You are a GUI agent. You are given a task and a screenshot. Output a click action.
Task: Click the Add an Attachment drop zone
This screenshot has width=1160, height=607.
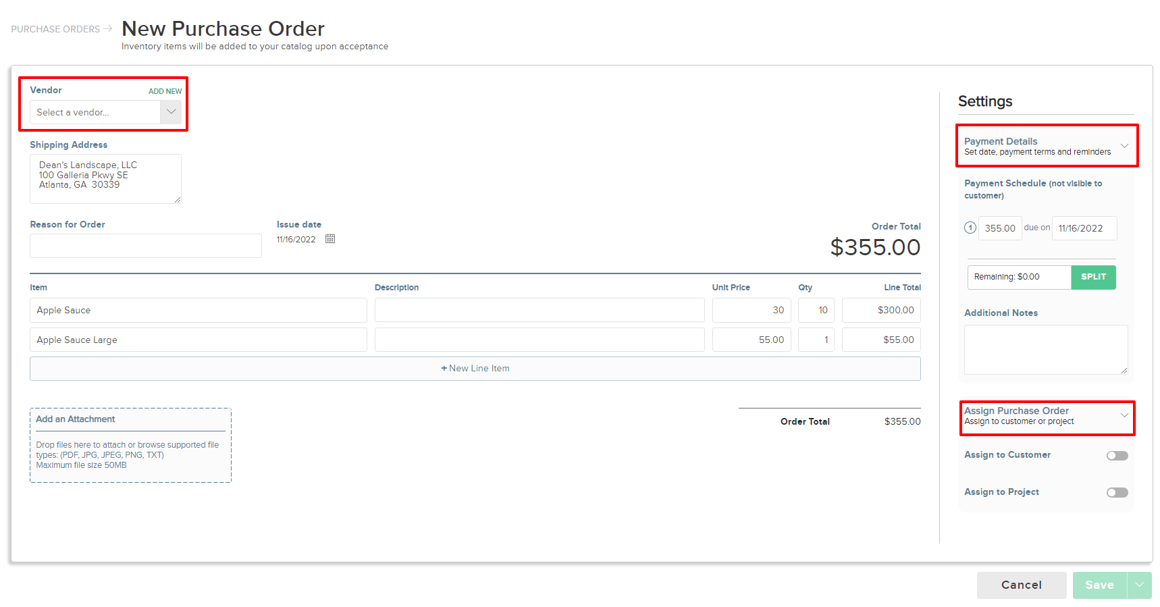[130, 445]
